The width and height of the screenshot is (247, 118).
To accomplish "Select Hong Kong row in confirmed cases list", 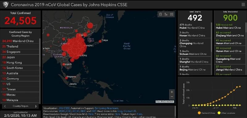I will tap(20, 63).
